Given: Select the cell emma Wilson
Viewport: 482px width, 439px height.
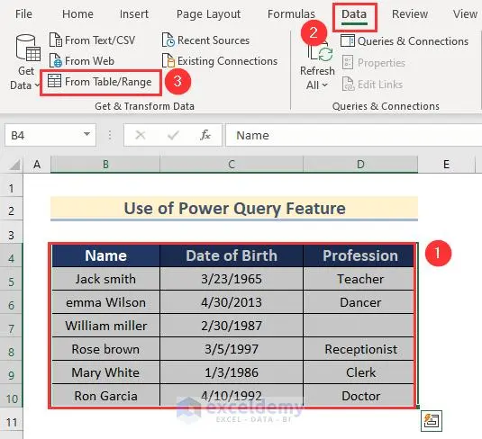Looking at the screenshot, I should tap(105, 302).
